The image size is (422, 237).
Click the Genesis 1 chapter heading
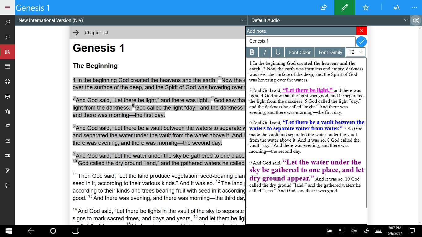(x=98, y=48)
